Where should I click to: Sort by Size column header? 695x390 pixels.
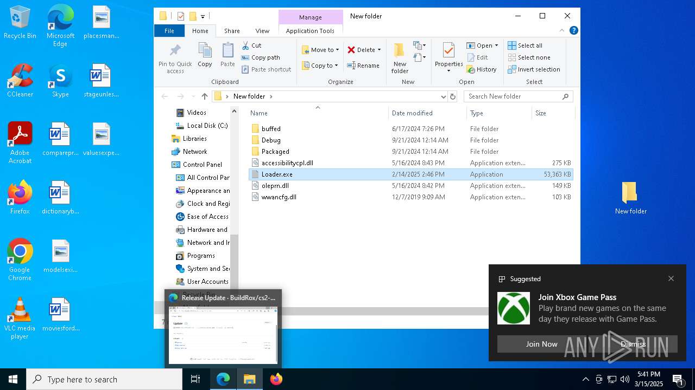(x=553, y=113)
